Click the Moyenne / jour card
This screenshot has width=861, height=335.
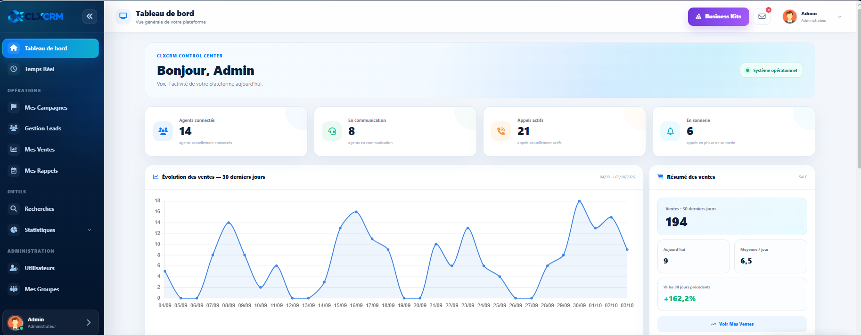click(x=771, y=256)
